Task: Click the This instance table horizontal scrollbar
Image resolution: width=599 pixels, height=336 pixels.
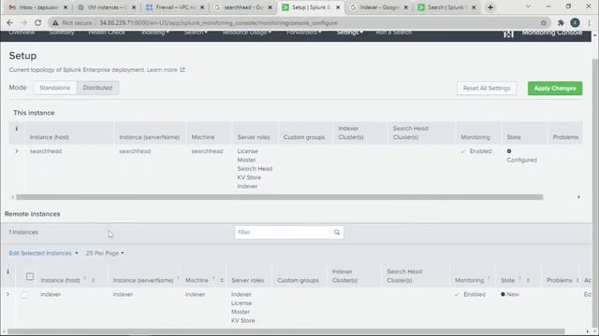Action: 280,197
